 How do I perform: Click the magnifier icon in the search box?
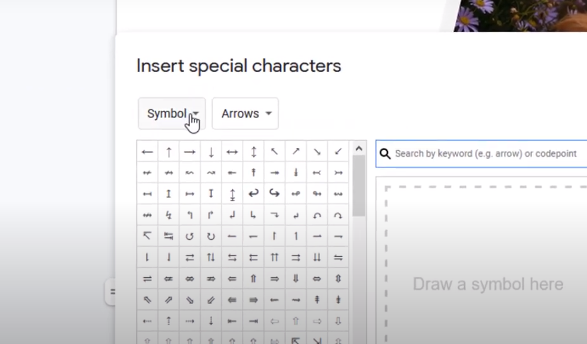tap(385, 153)
